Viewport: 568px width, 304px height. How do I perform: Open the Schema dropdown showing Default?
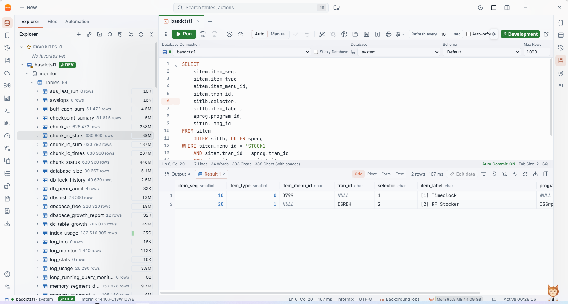coord(482,52)
